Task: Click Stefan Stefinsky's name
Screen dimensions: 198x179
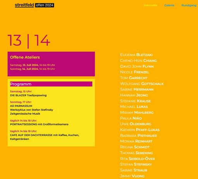Action: [136, 164]
